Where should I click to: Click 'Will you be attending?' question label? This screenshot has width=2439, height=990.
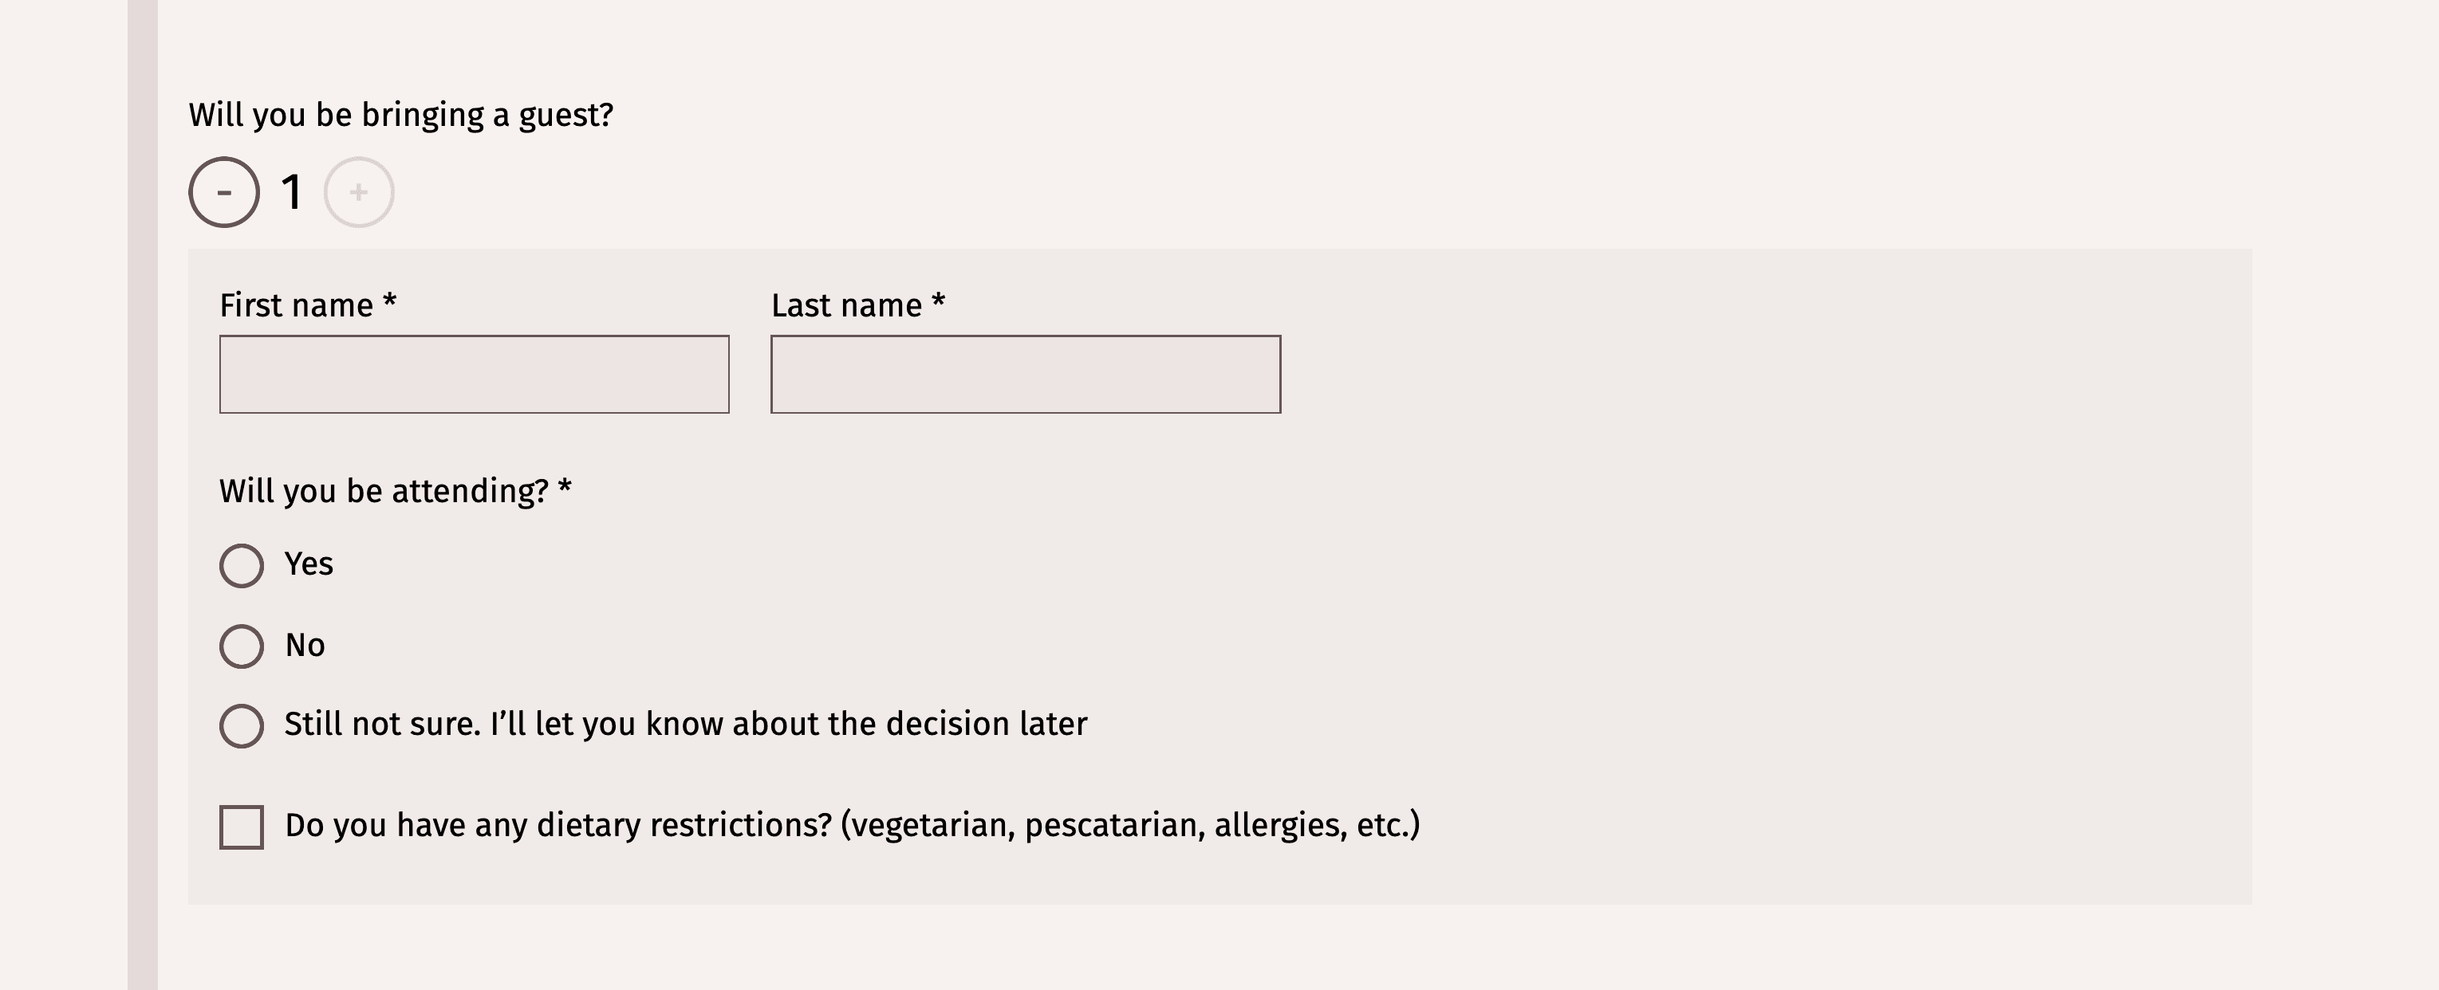pyautogui.click(x=384, y=491)
